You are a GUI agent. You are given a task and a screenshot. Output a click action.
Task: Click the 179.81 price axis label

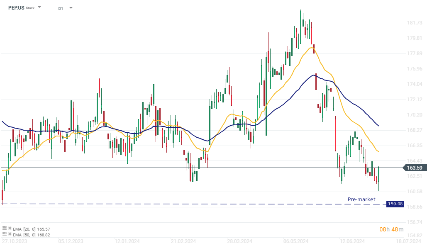[415, 38]
